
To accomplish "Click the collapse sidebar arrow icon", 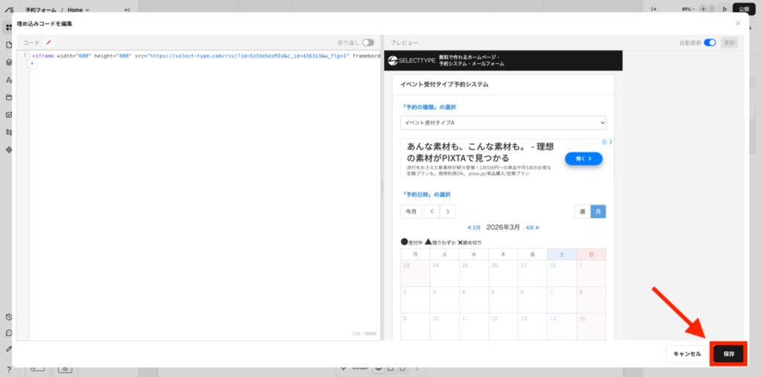I will click(x=127, y=10).
